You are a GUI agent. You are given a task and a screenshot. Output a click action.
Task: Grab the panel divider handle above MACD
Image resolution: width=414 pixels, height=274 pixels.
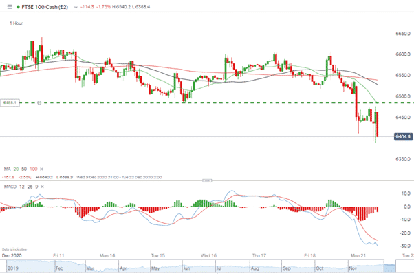click(x=207, y=180)
